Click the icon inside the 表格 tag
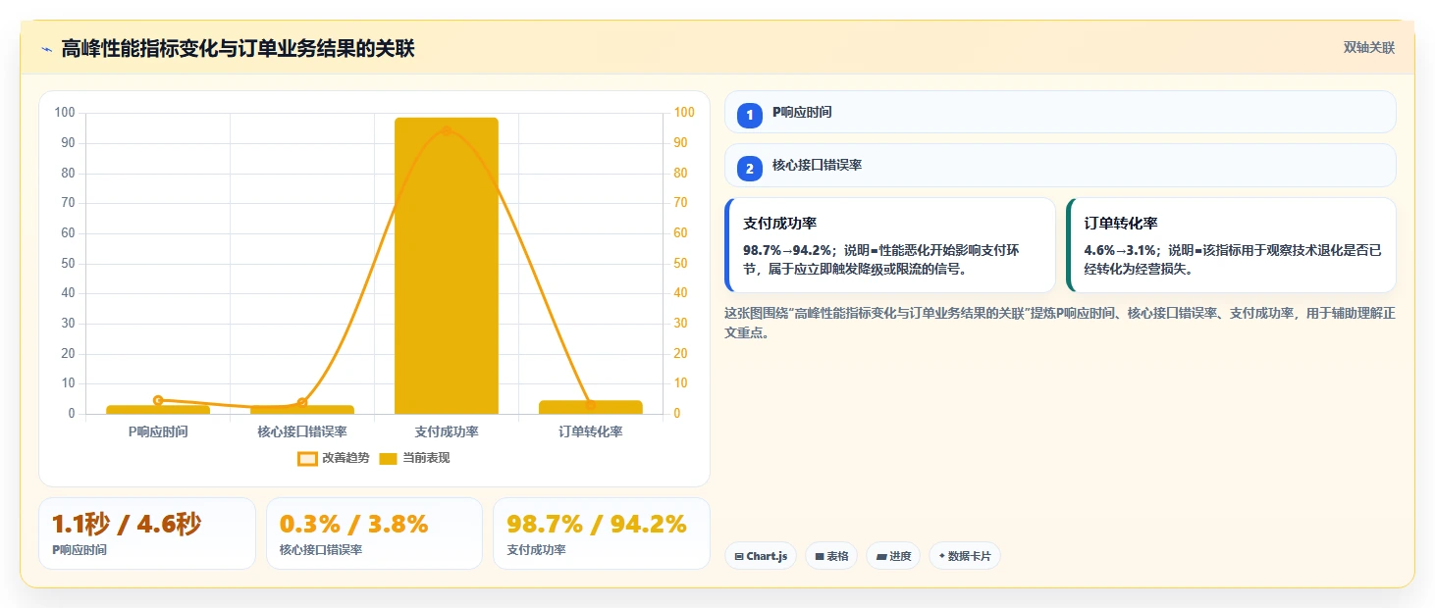 pyautogui.click(x=820, y=557)
